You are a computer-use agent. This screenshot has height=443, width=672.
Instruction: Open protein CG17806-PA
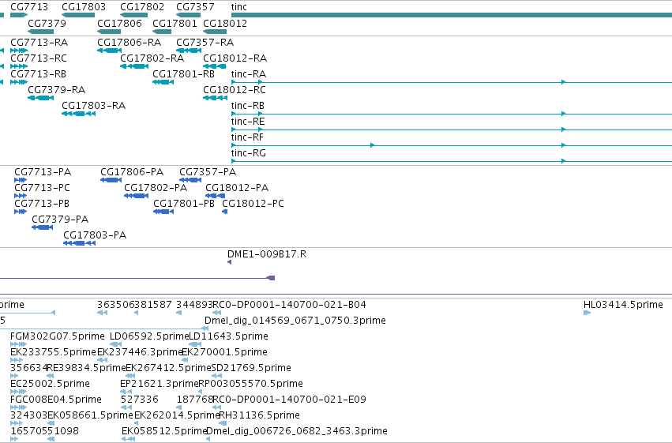(x=132, y=172)
